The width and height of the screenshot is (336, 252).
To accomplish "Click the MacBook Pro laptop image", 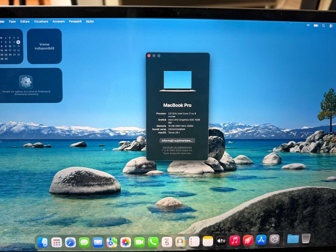I will (178, 81).
